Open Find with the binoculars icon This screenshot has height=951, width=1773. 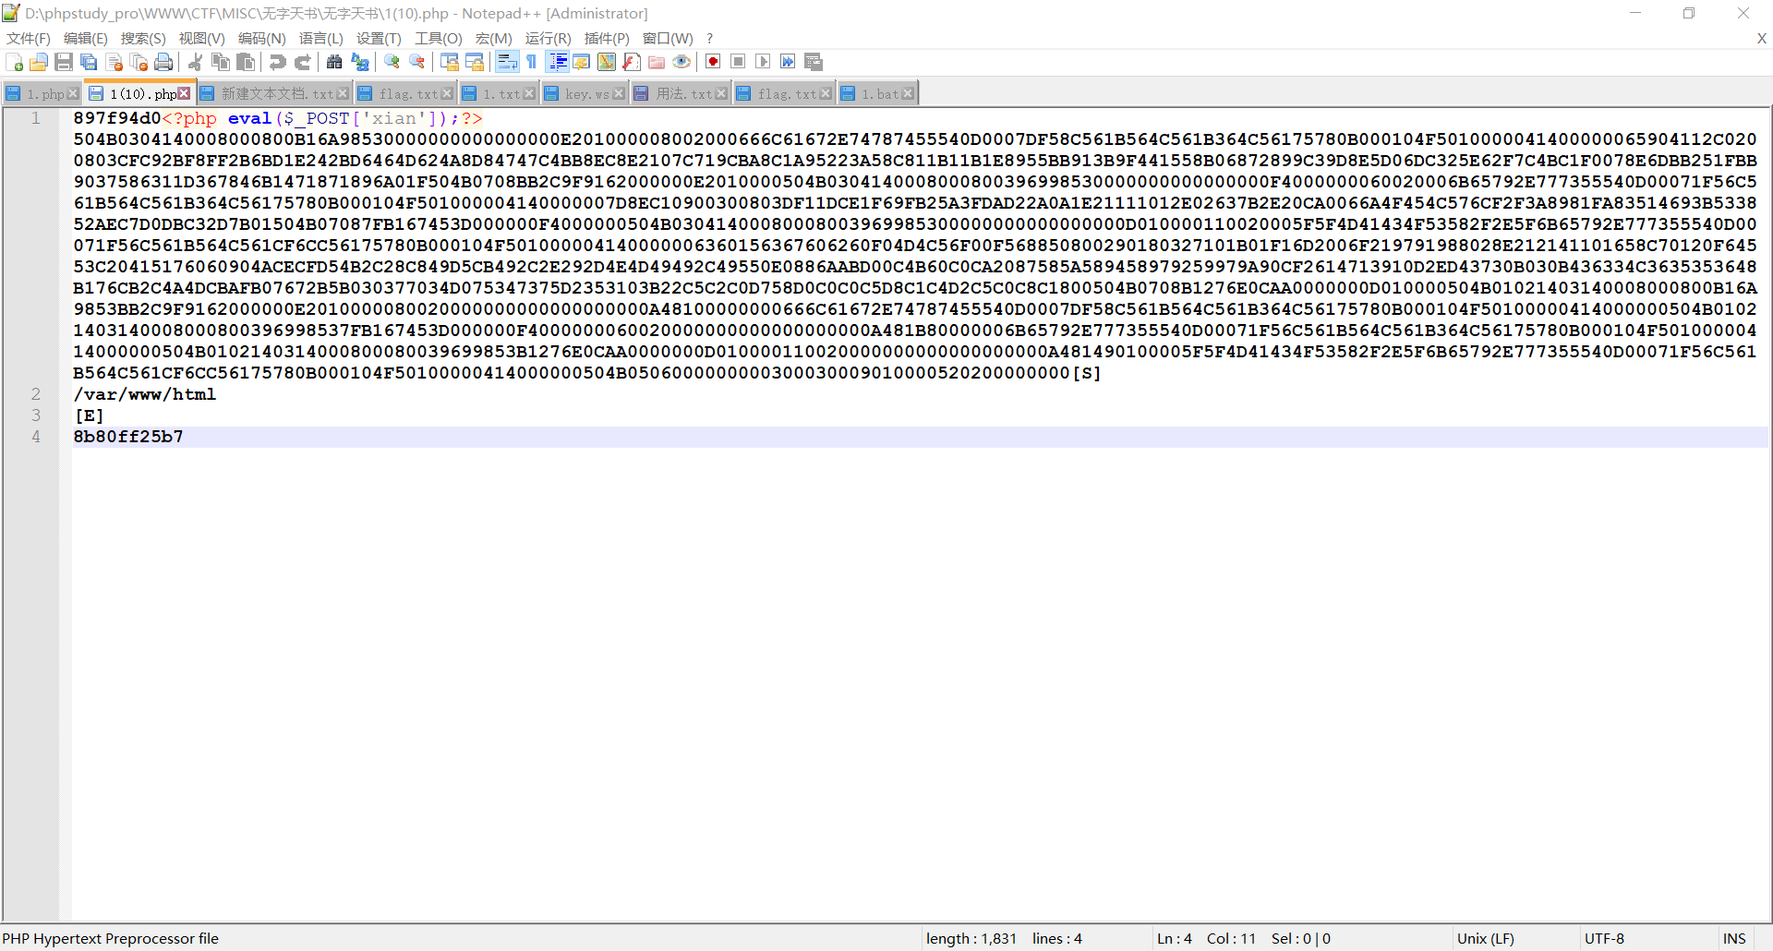[x=334, y=62]
